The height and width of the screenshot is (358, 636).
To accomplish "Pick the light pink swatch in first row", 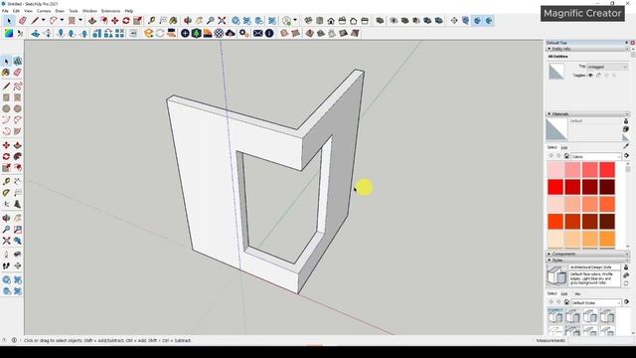I will [556, 170].
